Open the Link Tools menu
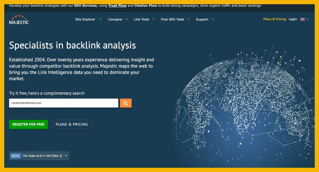Viewport: 319px width, 172px height. pyautogui.click(x=141, y=19)
